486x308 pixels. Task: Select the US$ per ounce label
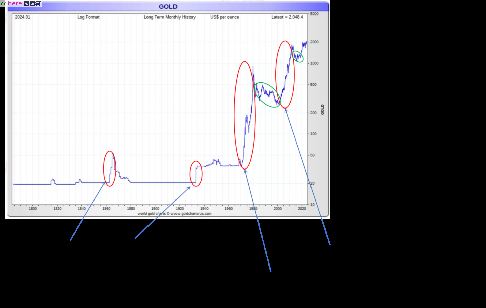pyautogui.click(x=224, y=17)
